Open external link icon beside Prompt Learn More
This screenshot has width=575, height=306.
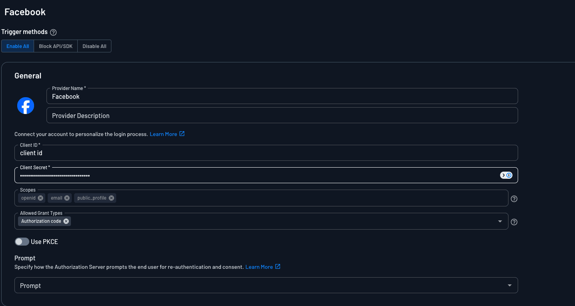coord(278,266)
